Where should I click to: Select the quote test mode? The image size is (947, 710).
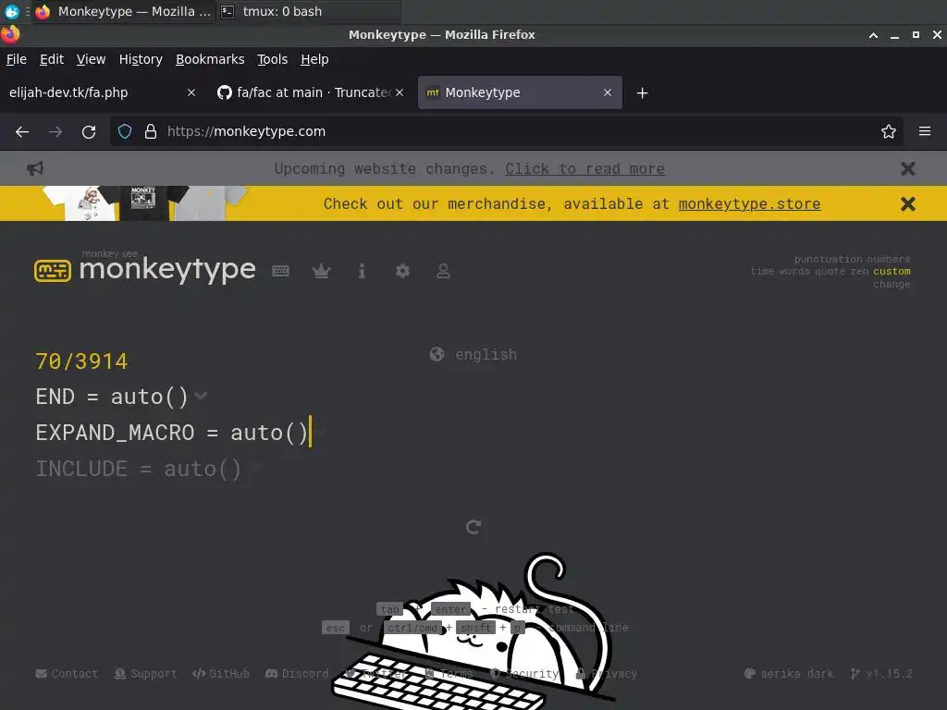830,272
